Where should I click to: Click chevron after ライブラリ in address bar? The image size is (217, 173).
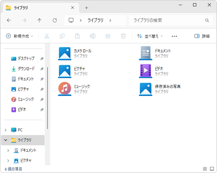pyautogui.click(x=110, y=20)
